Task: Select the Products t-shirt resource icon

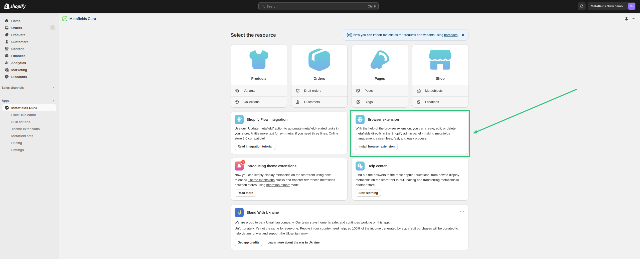Action: pyautogui.click(x=259, y=60)
